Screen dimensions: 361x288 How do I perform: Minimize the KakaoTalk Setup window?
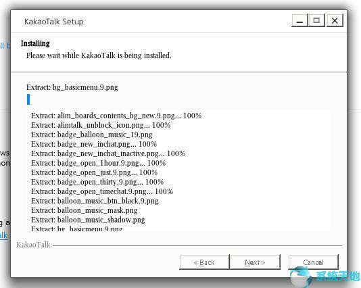tap(299, 21)
